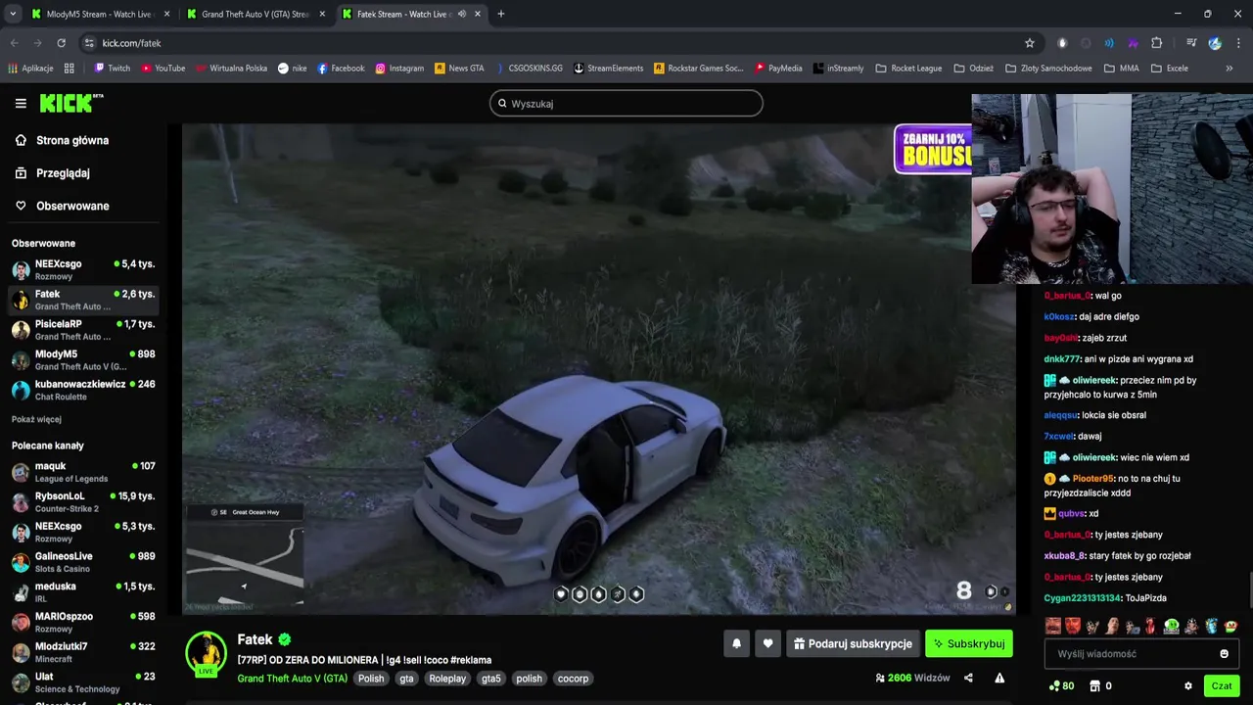Click Fatek's channel avatar with LIVE badge

[206, 653]
